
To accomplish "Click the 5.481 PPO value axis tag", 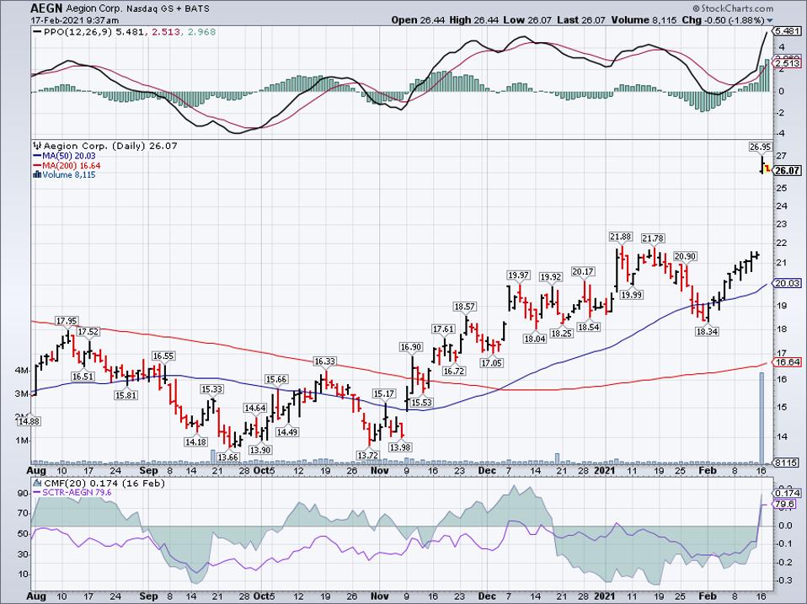I will click(788, 31).
